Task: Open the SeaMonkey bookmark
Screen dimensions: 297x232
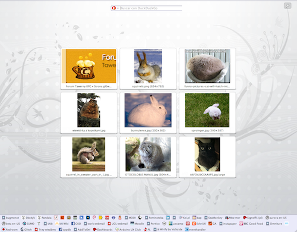Action: (x=213, y=218)
